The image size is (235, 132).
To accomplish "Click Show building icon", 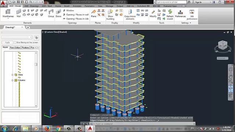I will 110,15.
